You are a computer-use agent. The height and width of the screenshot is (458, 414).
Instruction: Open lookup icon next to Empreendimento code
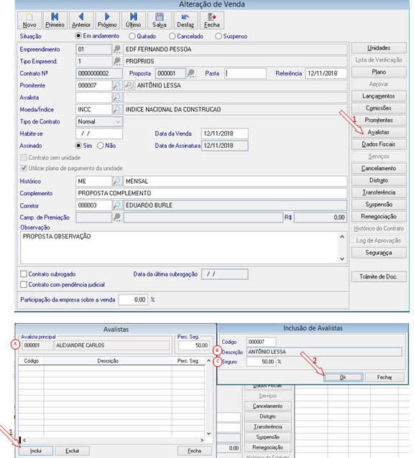pyautogui.click(x=117, y=50)
